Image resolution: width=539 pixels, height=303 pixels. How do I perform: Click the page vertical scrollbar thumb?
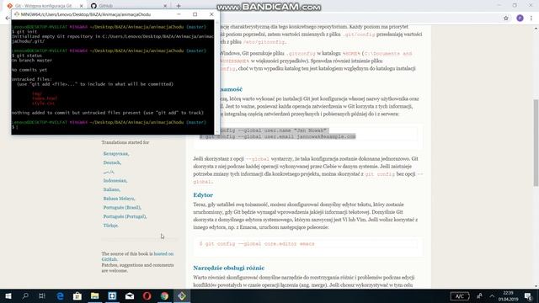pyautogui.click(x=536, y=142)
